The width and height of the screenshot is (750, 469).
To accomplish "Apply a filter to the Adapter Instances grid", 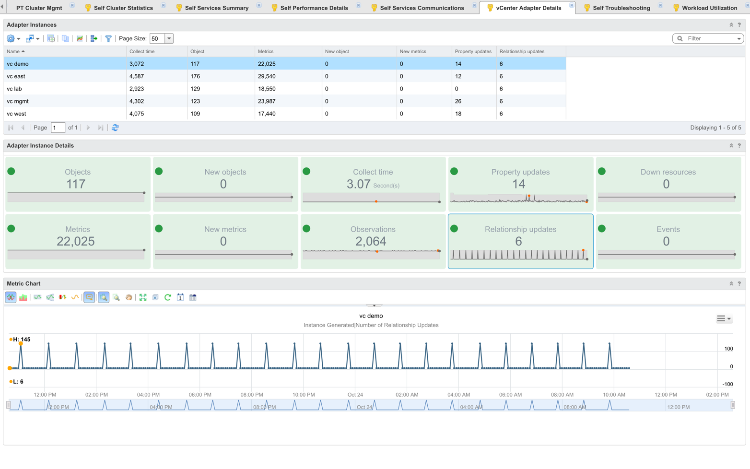I will (x=109, y=38).
